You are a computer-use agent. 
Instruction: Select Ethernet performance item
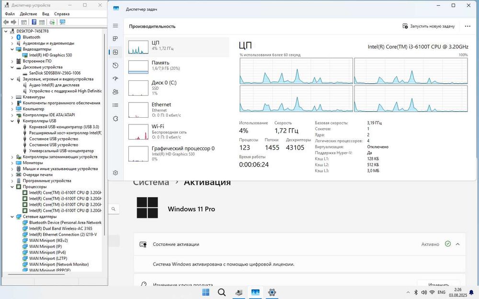pos(177,110)
